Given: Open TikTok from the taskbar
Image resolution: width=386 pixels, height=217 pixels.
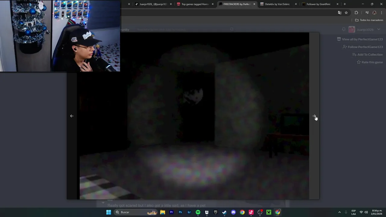Looking at the screenshot, I should (251, 212).
